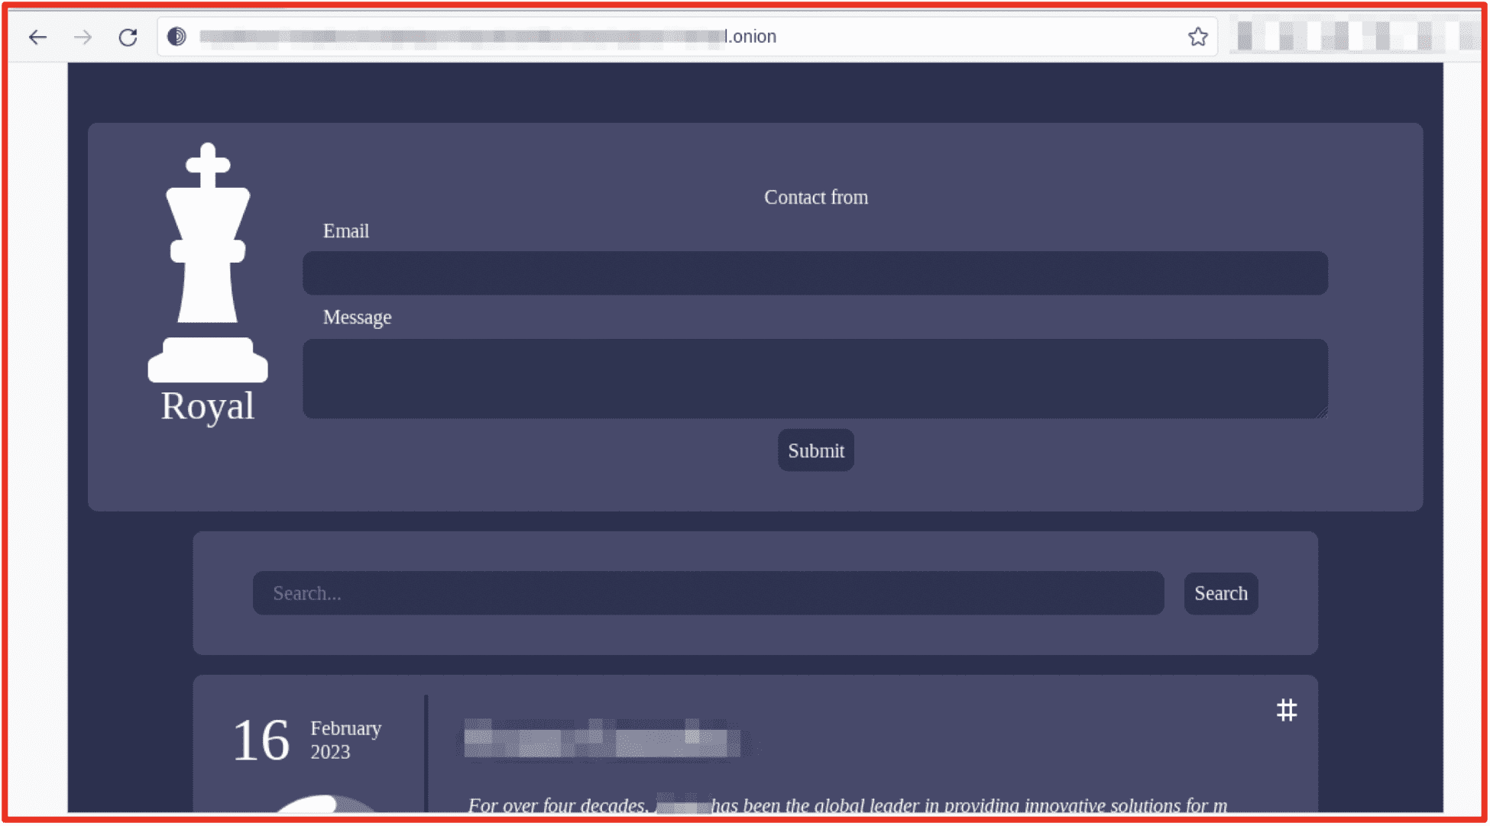Focus the .onion address bar
Screen dimensions: 1490x826
click(x=688, y=37)
